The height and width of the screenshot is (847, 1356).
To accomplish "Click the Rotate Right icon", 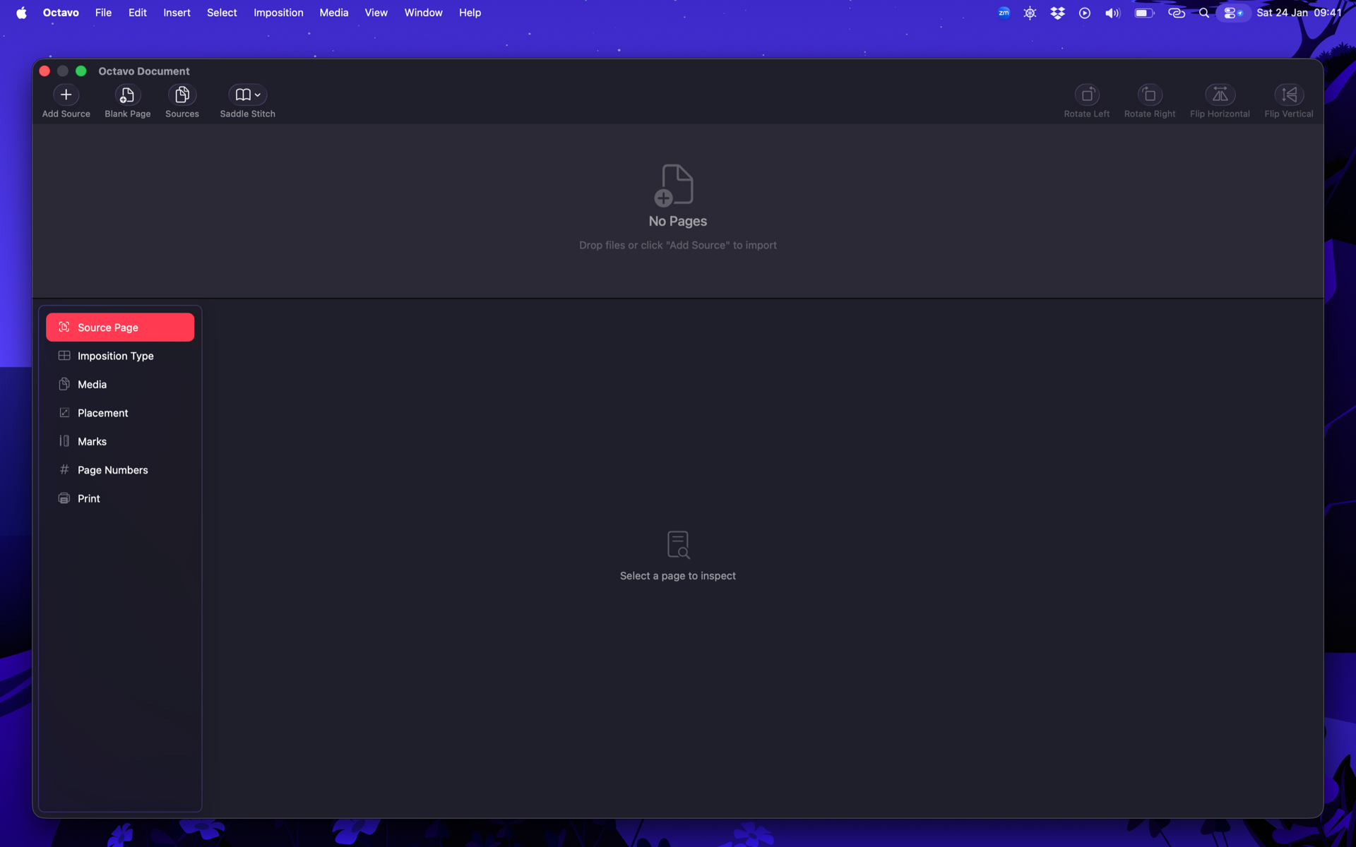I will point(1149,95).
